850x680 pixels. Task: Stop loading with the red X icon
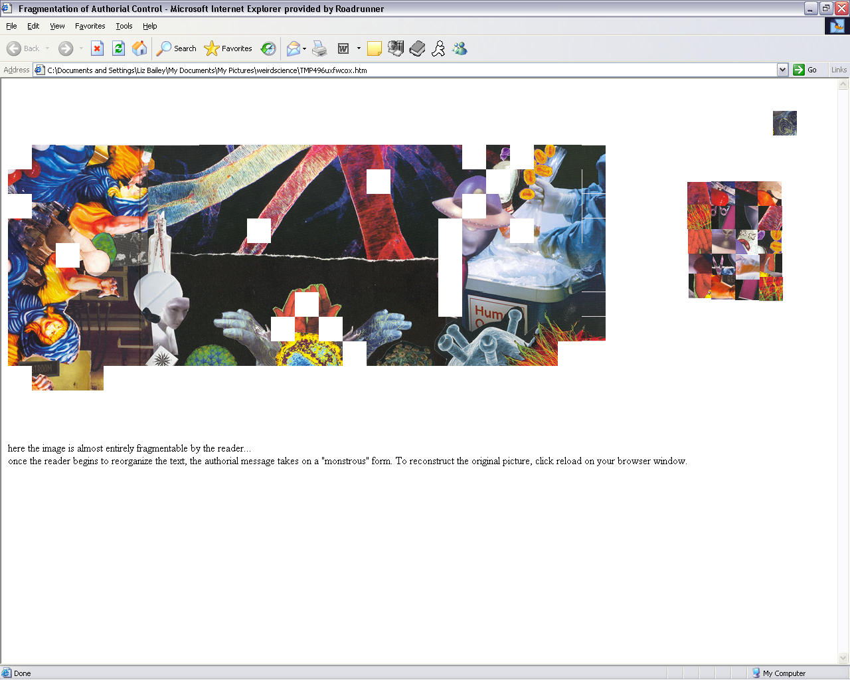(x=97, y=48)
